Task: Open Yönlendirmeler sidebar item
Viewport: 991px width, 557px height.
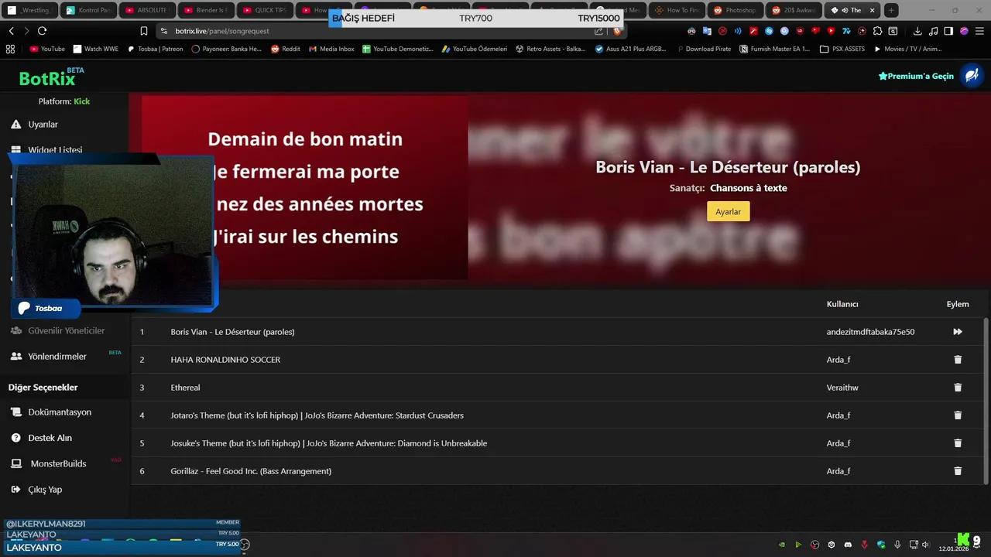Action: 57,356
